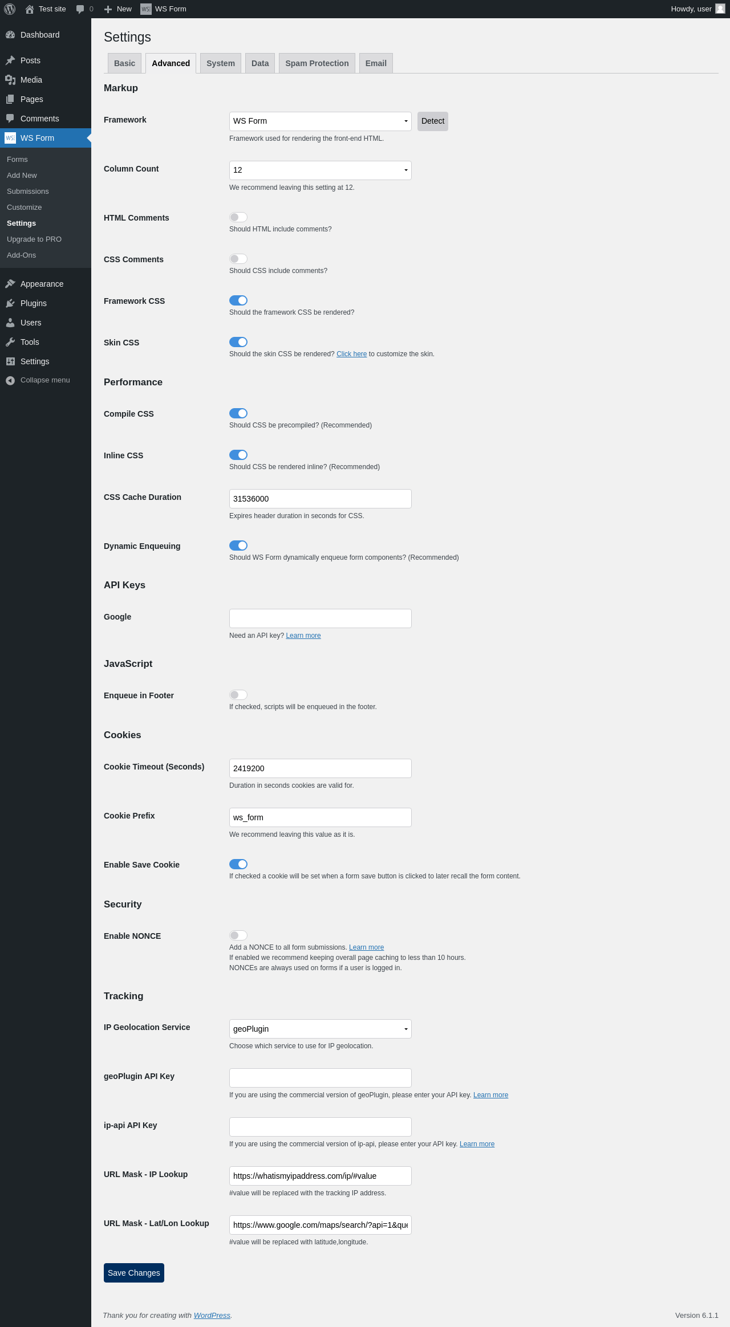
Task: Click the Detect framework button
Action: coord(432,121)
